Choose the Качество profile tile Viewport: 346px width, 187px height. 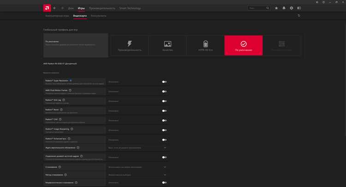tap(167, 45)
